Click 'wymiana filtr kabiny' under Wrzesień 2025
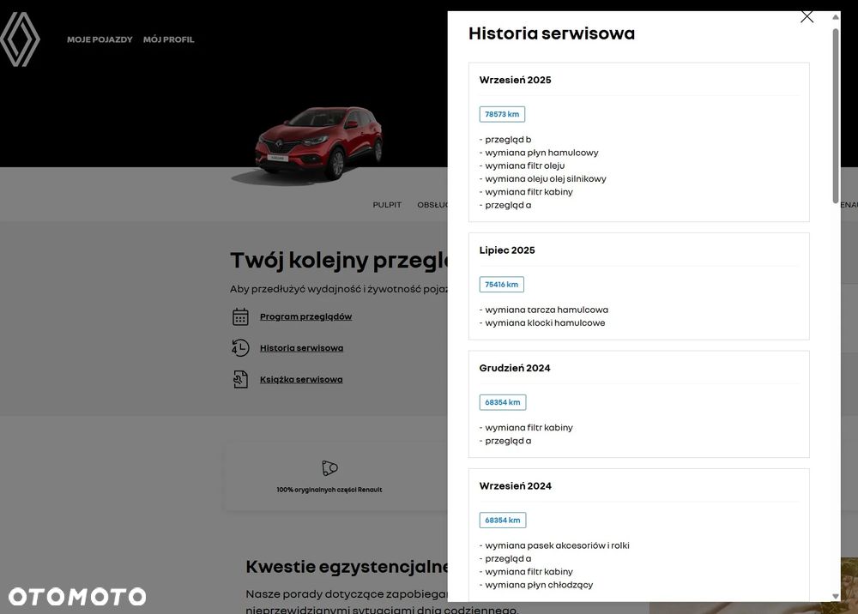The image size is (858, 614). click(x=526, y=192)
